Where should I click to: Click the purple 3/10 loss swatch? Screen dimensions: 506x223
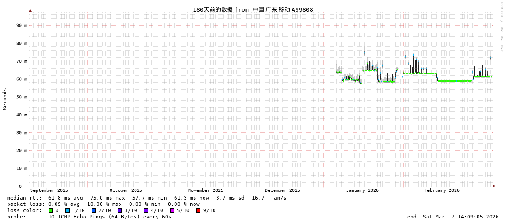click(120, 210)
